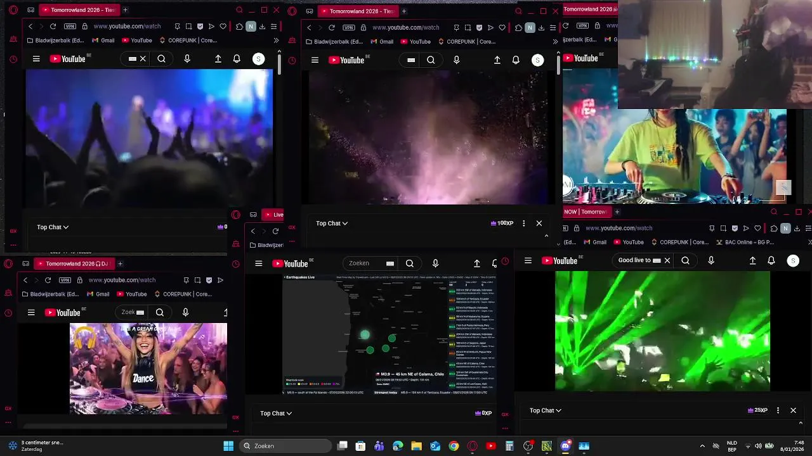The width and height of the screenshot is (812, 456).
Task: Open the YouTube hamburger guide menu in top-left window
Action: coord(36,59)
